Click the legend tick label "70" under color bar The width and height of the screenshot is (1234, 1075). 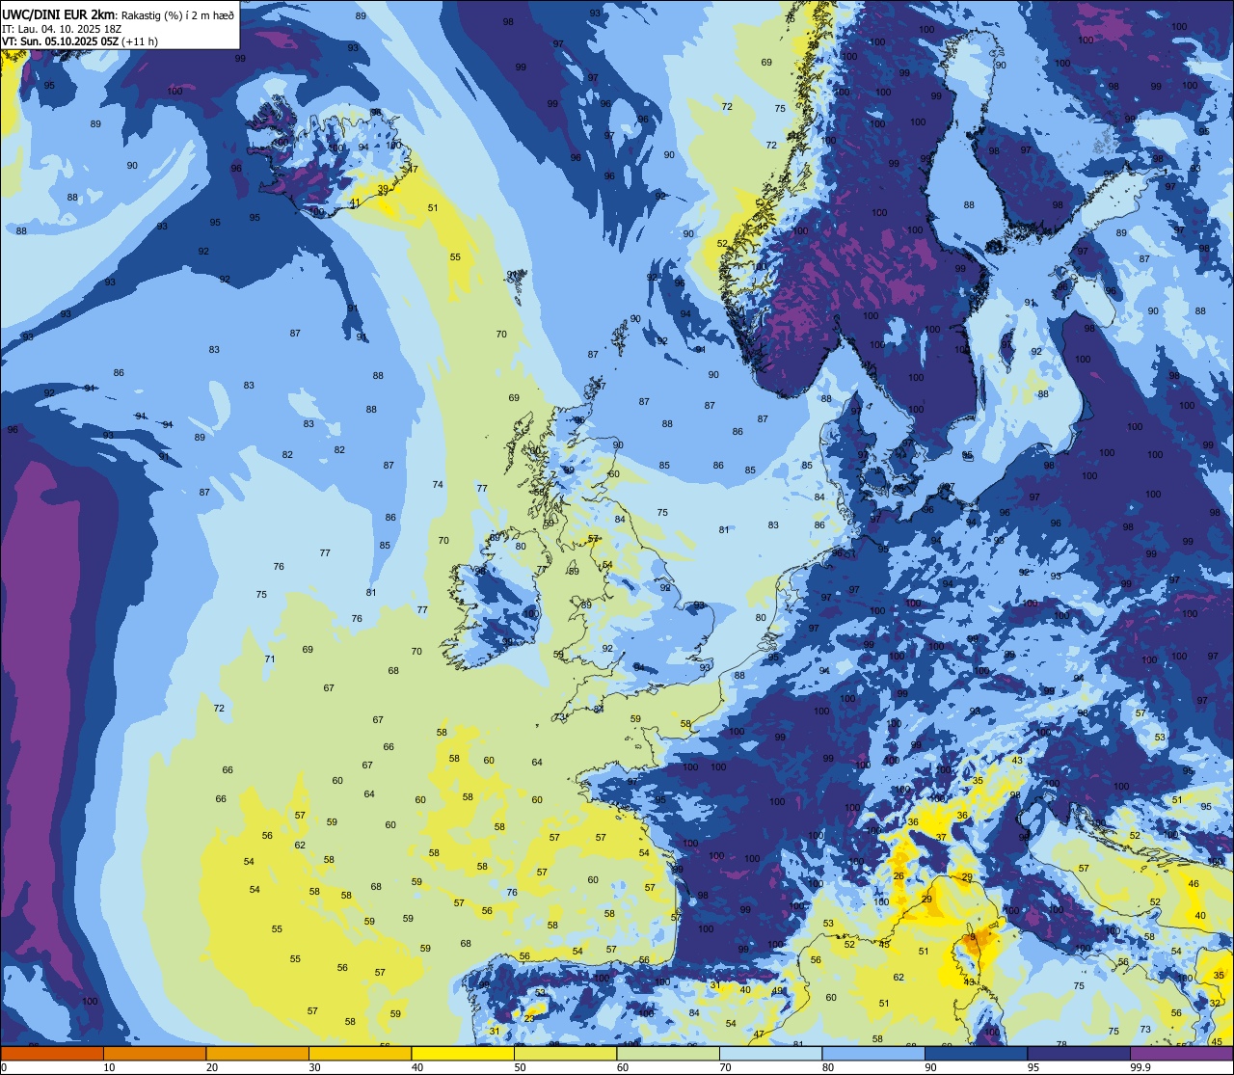tap(726, 1067)
